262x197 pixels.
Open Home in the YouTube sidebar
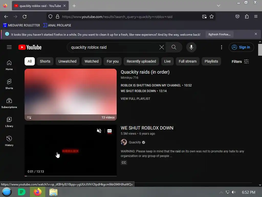click(9, 65)
